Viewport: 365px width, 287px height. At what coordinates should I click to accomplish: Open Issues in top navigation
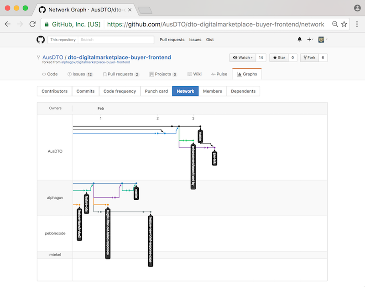[x=195, y=40]
